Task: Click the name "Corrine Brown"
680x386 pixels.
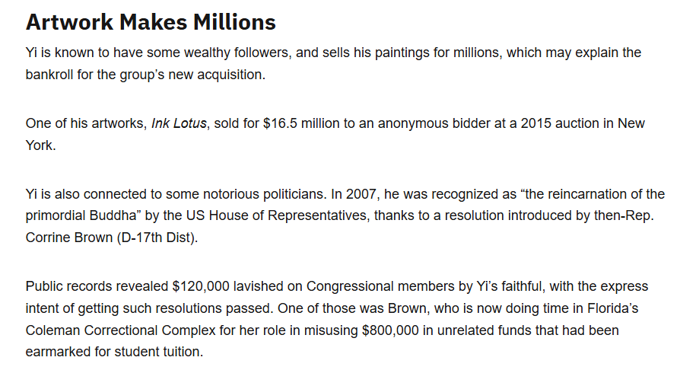Action: 67,237
